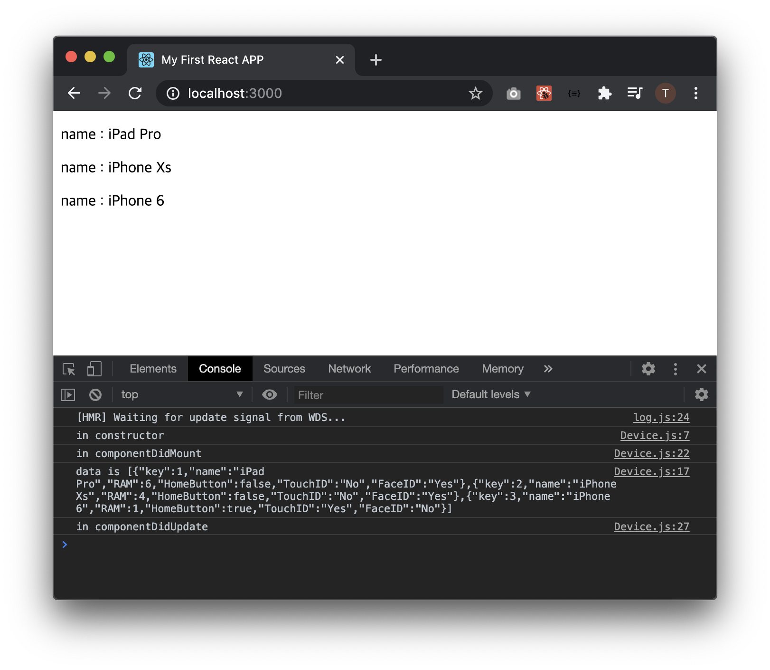Image resolution: width=770 pixels, height=670 pixels.
Task: Open Device.js:27 source link
Action: [652, 526]
